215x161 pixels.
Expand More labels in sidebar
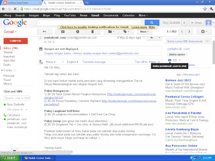(7, 84)
